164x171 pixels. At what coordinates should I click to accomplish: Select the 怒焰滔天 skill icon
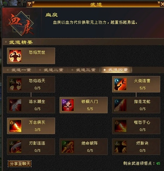pyautogui.click(x=15, y=84)
